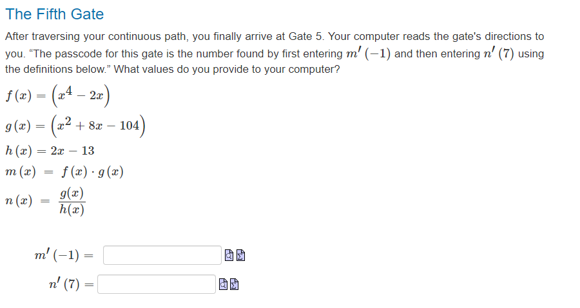Click the inline m'(-1) expression in the paragraph
The width and height of the screenshot is (580, 308).
(x=369, y=53)
